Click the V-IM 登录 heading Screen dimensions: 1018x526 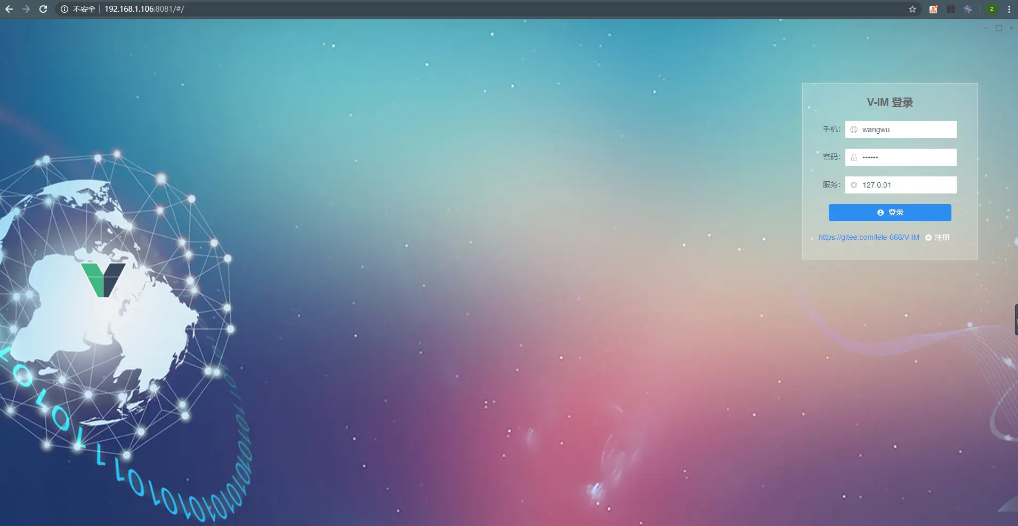pyautogui.click(x=890, y=102)
